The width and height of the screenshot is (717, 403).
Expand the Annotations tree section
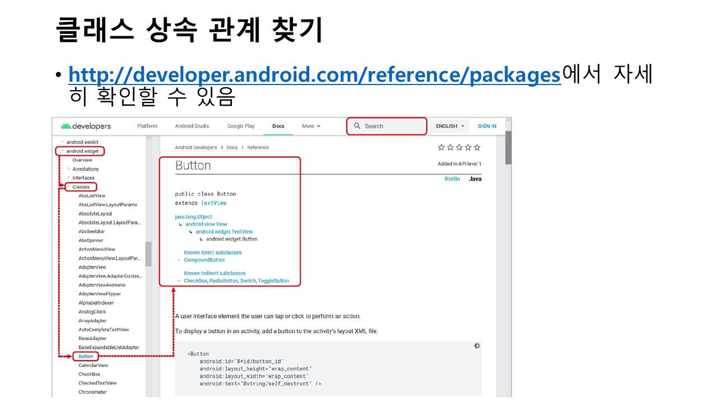[68, 169]
